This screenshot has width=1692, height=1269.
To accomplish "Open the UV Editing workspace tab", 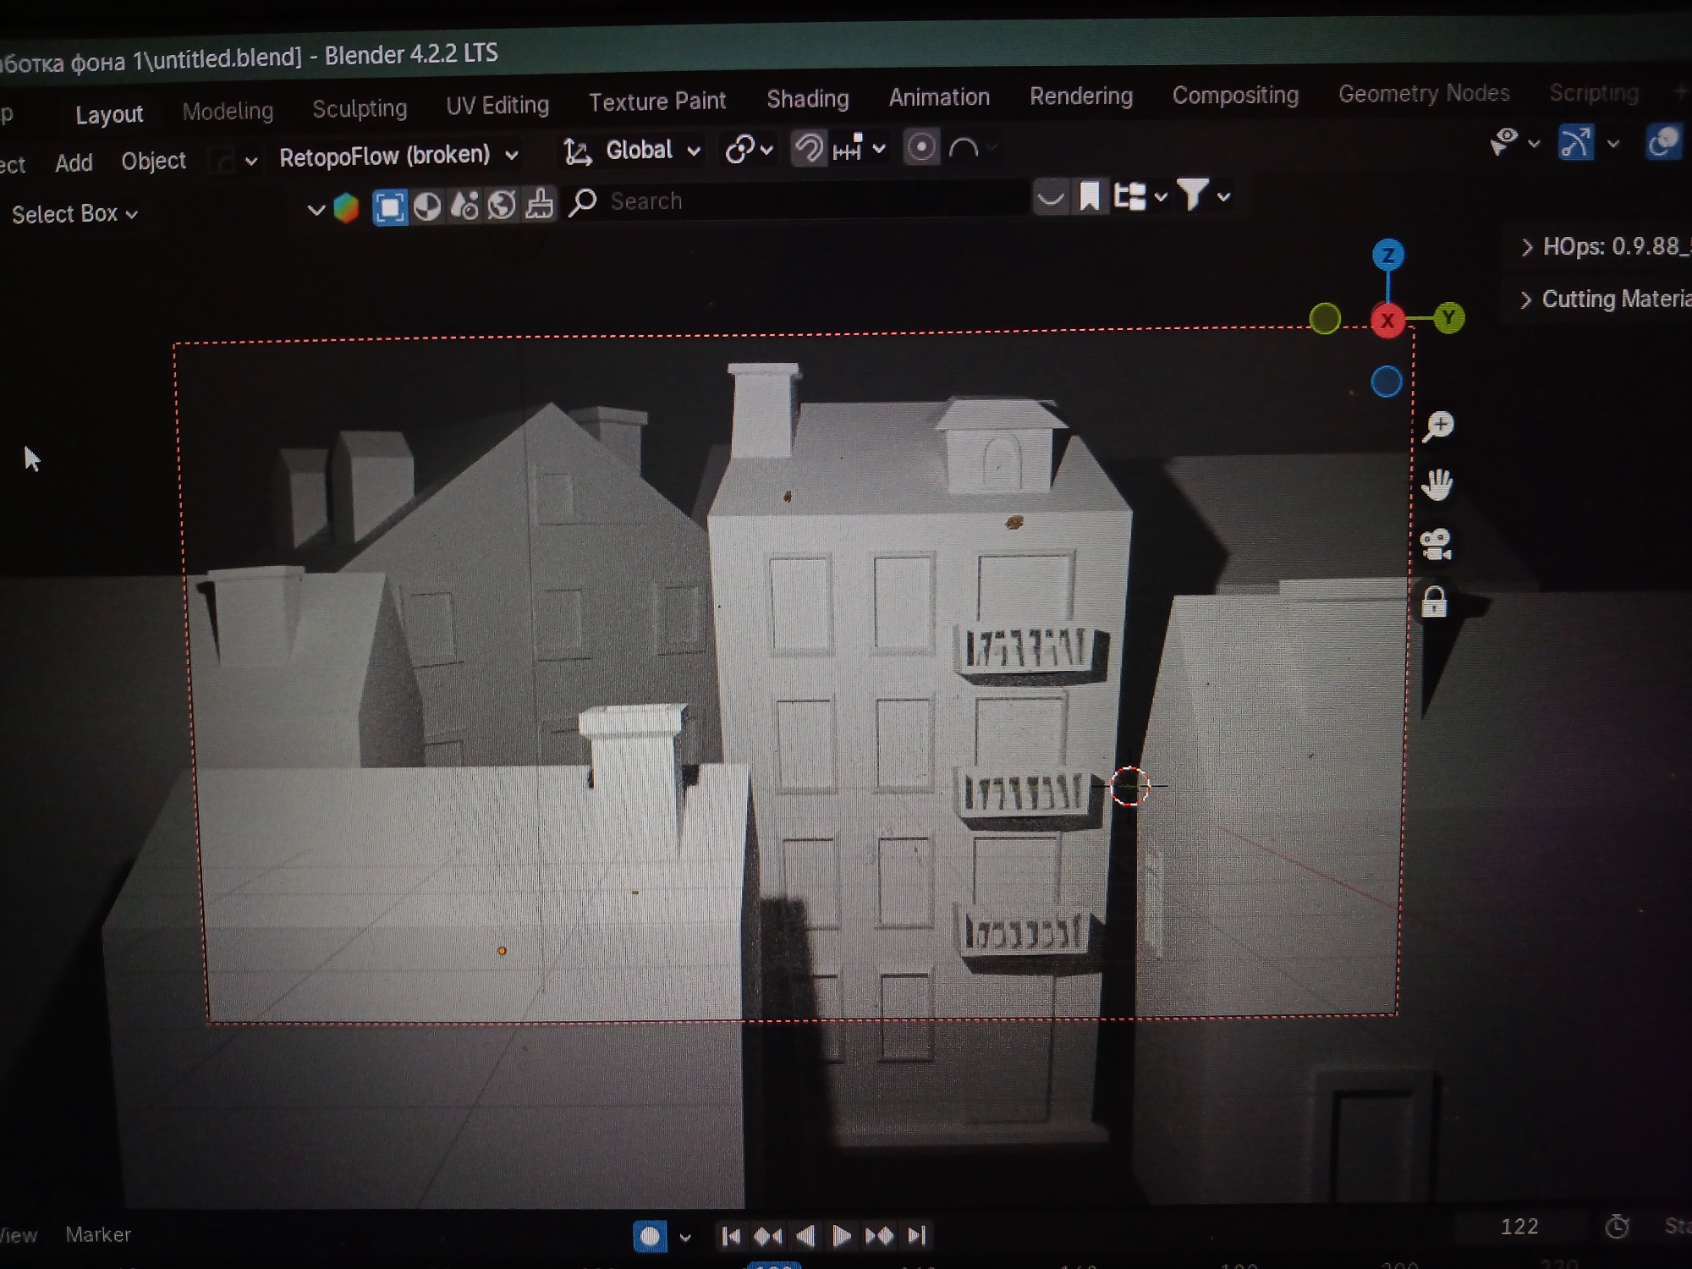I will (497, 106).
